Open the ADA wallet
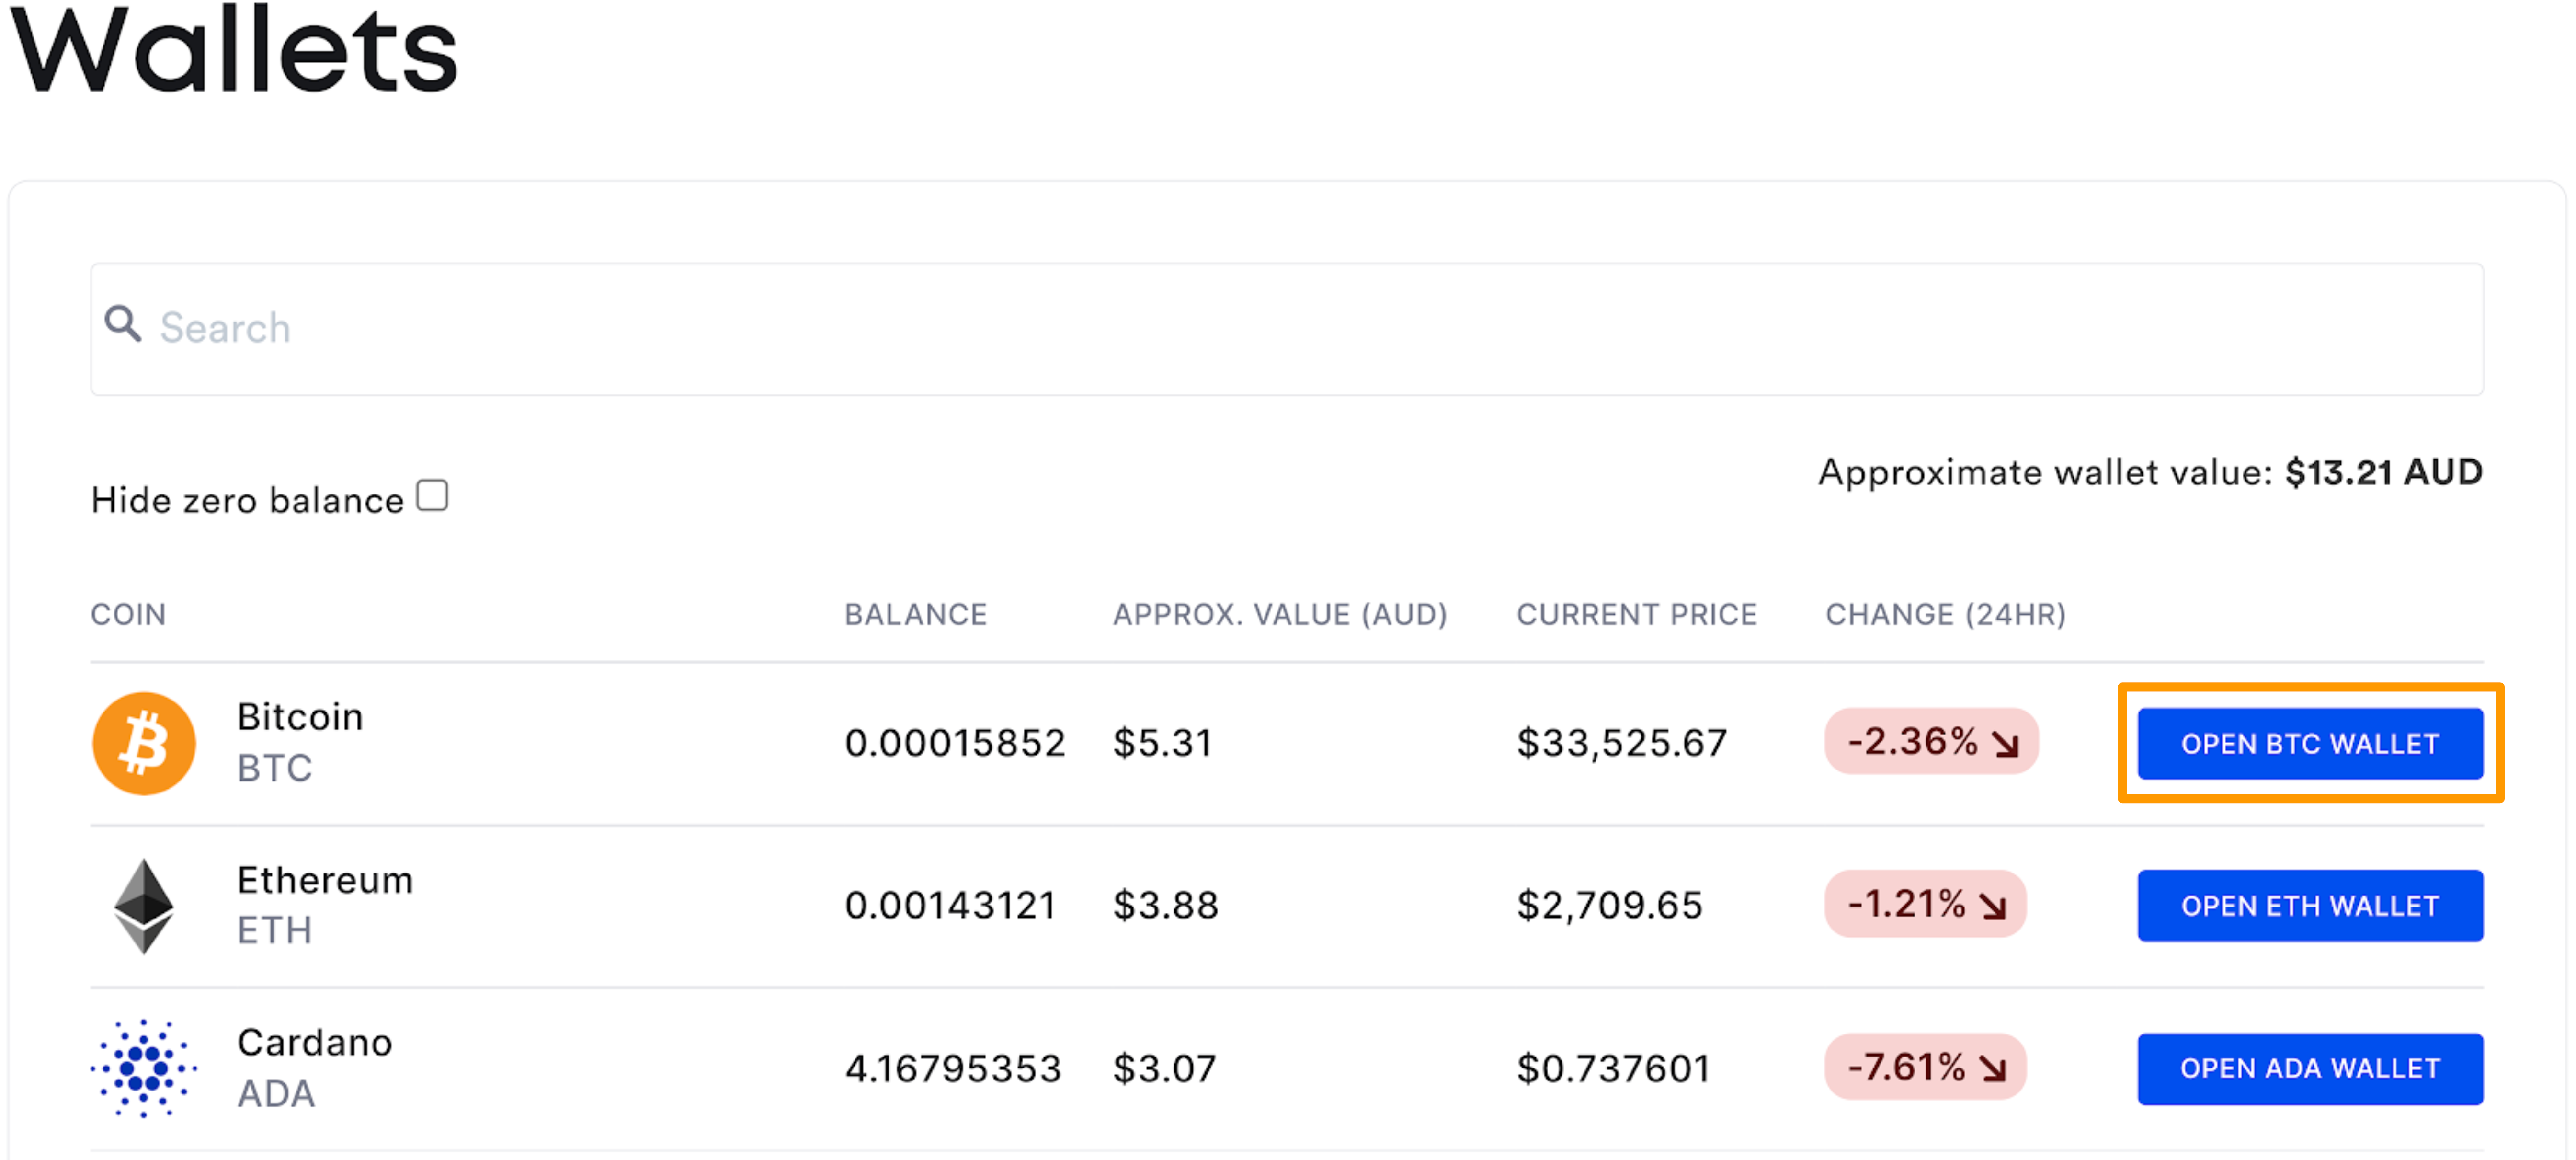Image resolution: width=2576 pixels, height=1160 pixels. pyautogui.click(x=2310, y=1068)
